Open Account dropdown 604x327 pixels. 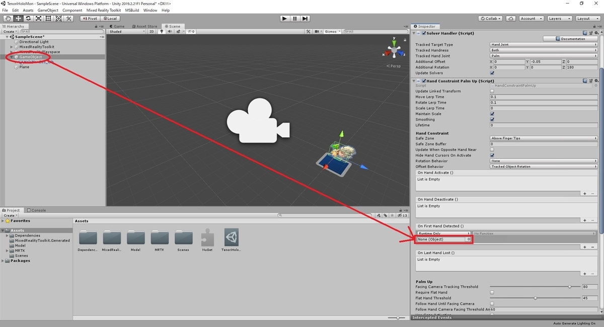[531, 19]
